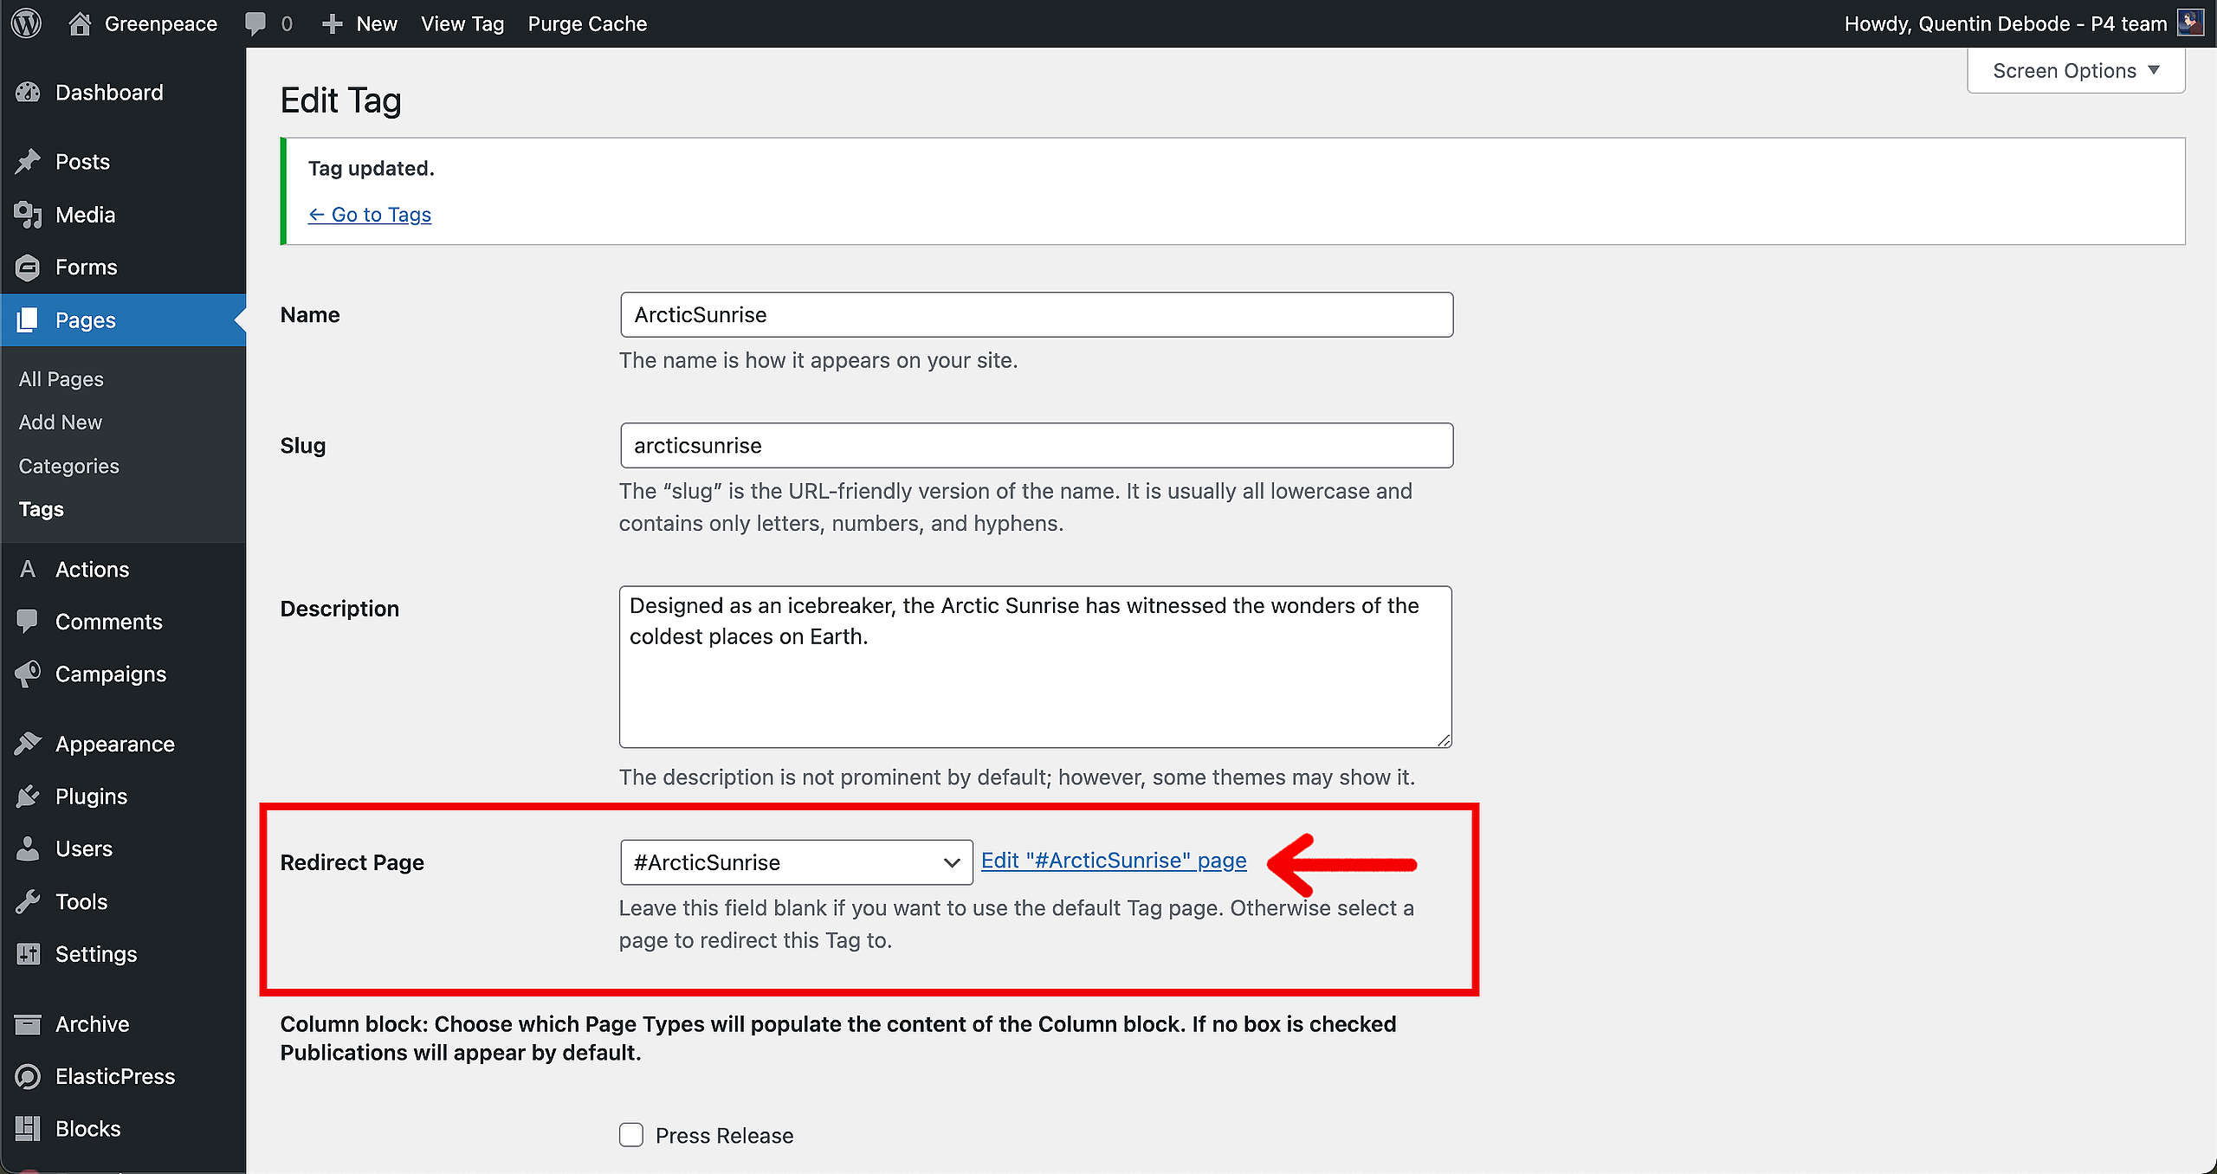Open the ElasticPress menu label

pos(115,1076)
